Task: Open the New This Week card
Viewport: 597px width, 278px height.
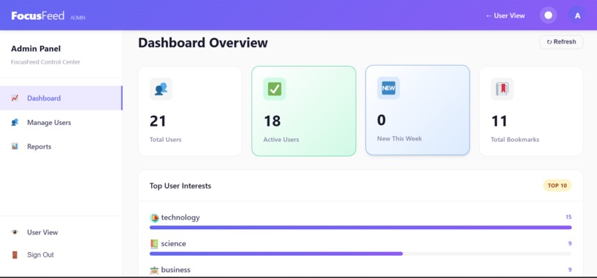Action: 418,110
